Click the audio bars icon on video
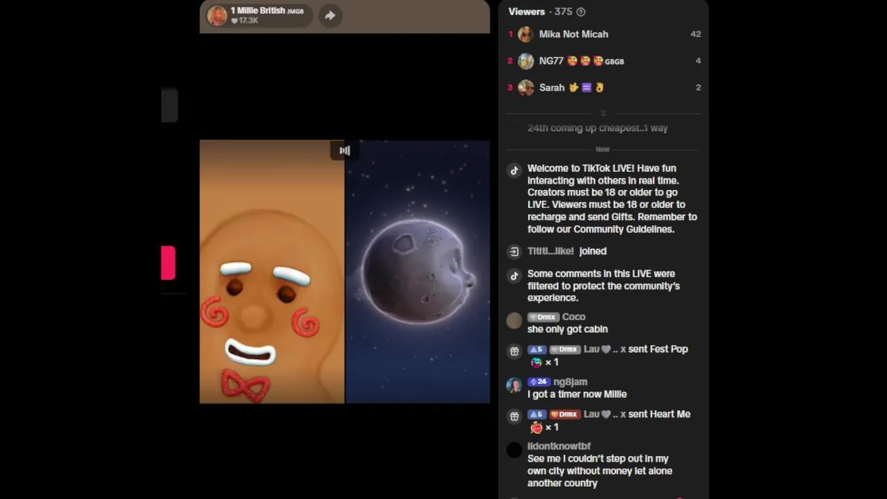Screen dimensions: 887x499 344,150
